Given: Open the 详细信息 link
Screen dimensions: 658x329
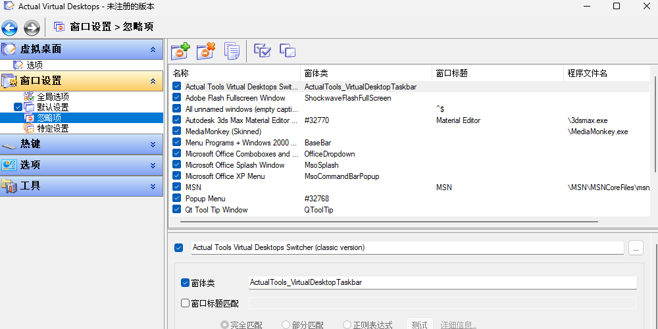Looking at the screenshot, I should pos(458,325).
